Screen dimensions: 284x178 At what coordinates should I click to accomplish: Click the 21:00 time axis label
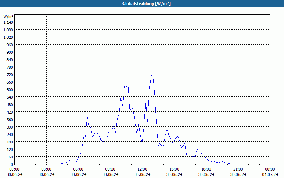[x=238, y=169]
